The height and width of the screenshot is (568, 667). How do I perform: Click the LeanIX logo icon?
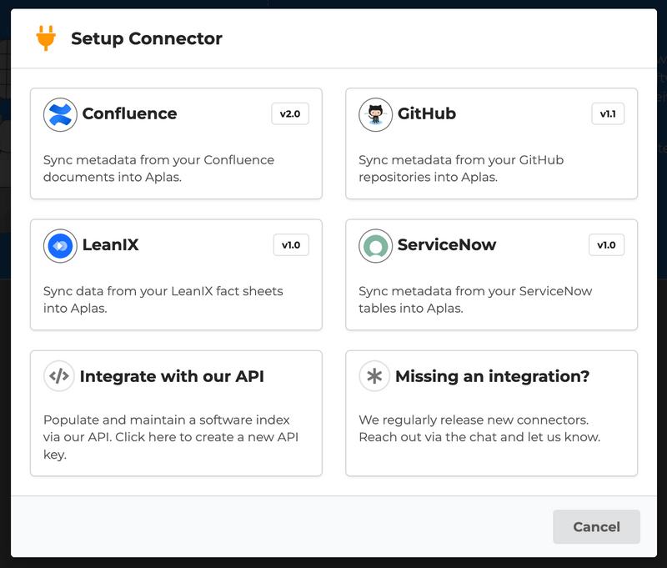tap(59, 246)
